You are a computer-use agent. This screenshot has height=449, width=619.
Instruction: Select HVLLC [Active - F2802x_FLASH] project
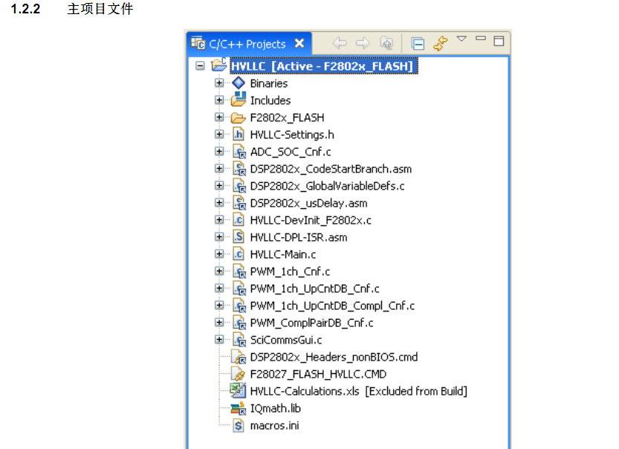coord(324,66)
